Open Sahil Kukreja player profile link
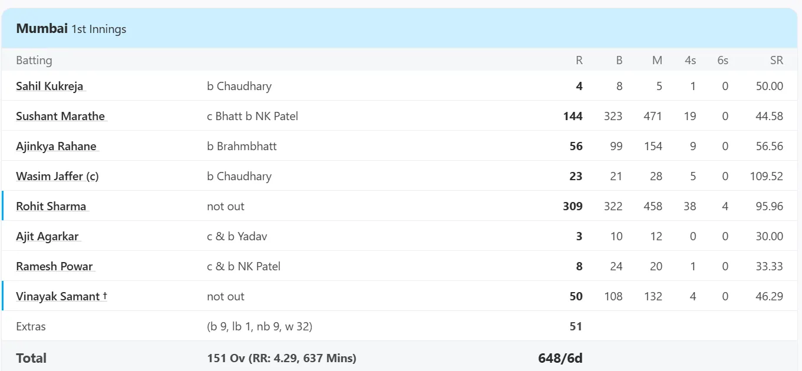This screenshot has height=371, width=802. [x=50, y=86]
